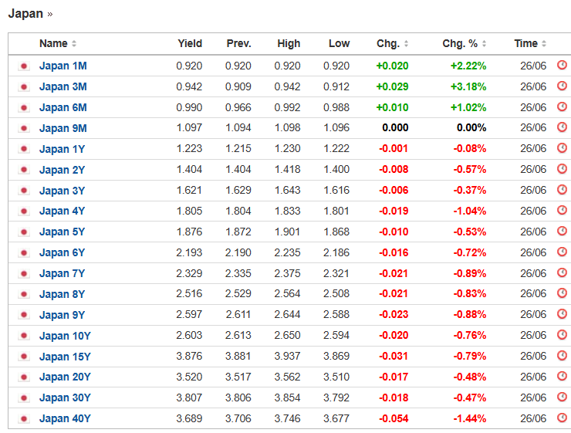571x433 pixels.
Task: Click the clock icon in Japan 5Y row
Action: 562,231
